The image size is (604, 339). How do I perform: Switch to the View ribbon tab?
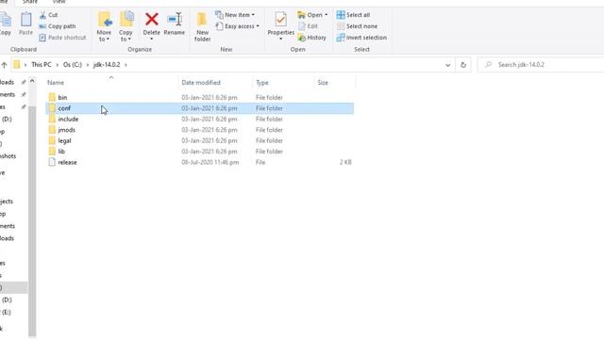pyautogui.click(x=59, y=2)
